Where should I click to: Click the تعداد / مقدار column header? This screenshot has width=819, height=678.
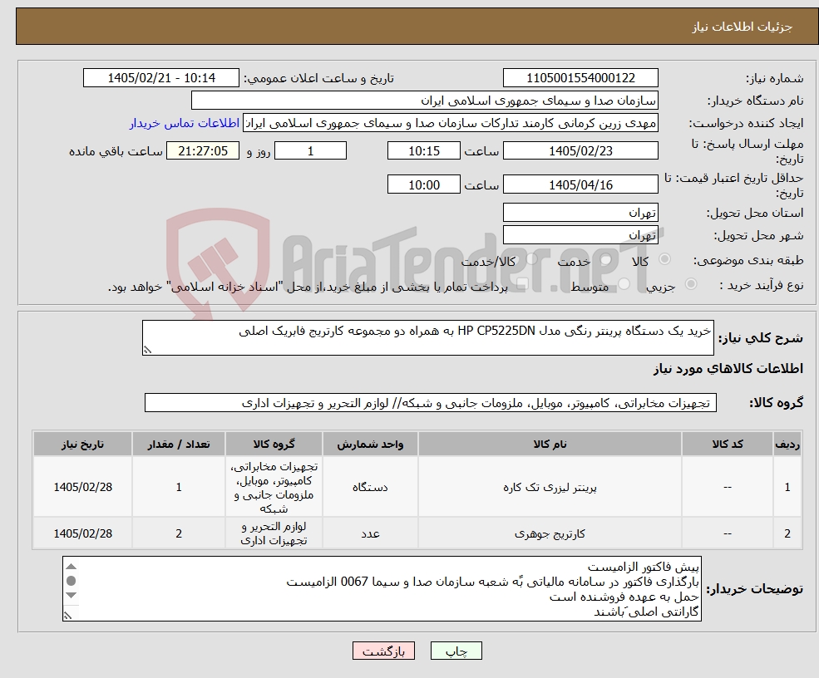[x=179, y=445]
